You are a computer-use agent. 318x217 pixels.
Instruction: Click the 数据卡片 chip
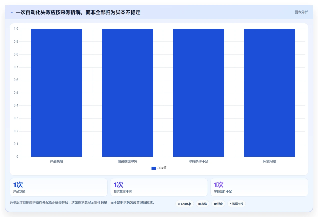click(236, 204)
